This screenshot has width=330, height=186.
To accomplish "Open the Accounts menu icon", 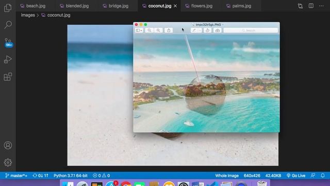I will [x=8, y=145].
